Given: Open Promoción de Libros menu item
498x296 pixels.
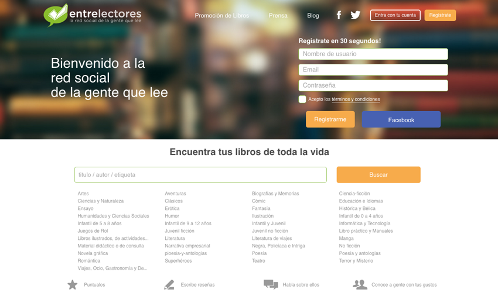Looking at the screenshot, I should click(221, 16).
